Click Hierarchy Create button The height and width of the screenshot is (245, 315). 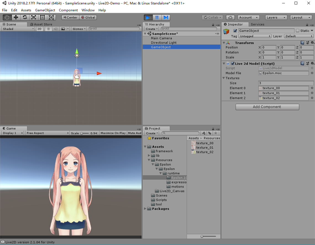[152, 29]
